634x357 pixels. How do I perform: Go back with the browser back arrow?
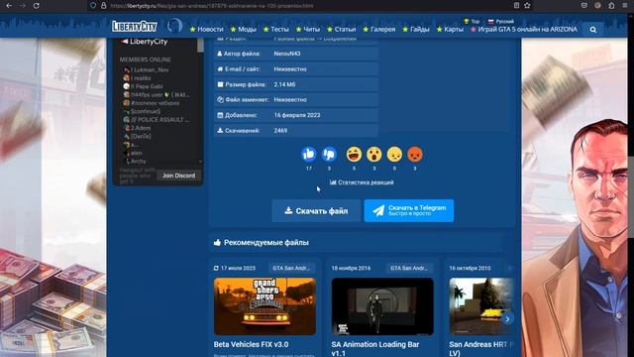[9, 6]
